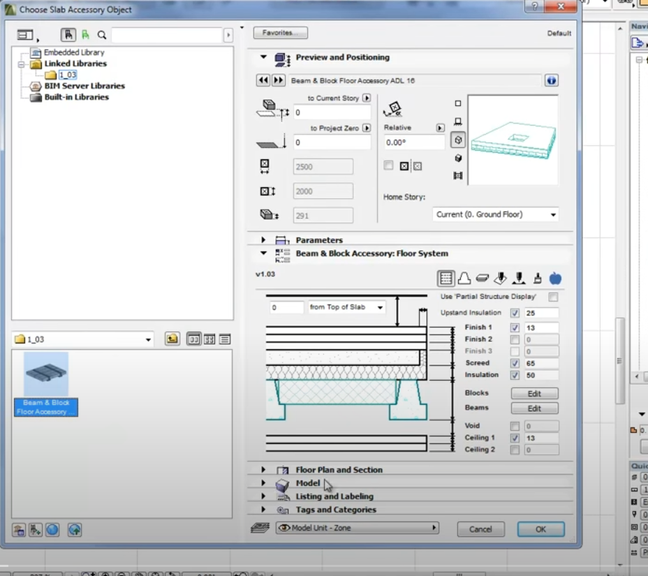Screen dimensions: 648x576
Task: Select the layers overview tab icon
Action: (445, 278)
